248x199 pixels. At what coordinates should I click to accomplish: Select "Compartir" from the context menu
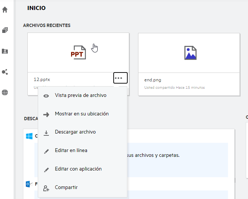[66, 188]
